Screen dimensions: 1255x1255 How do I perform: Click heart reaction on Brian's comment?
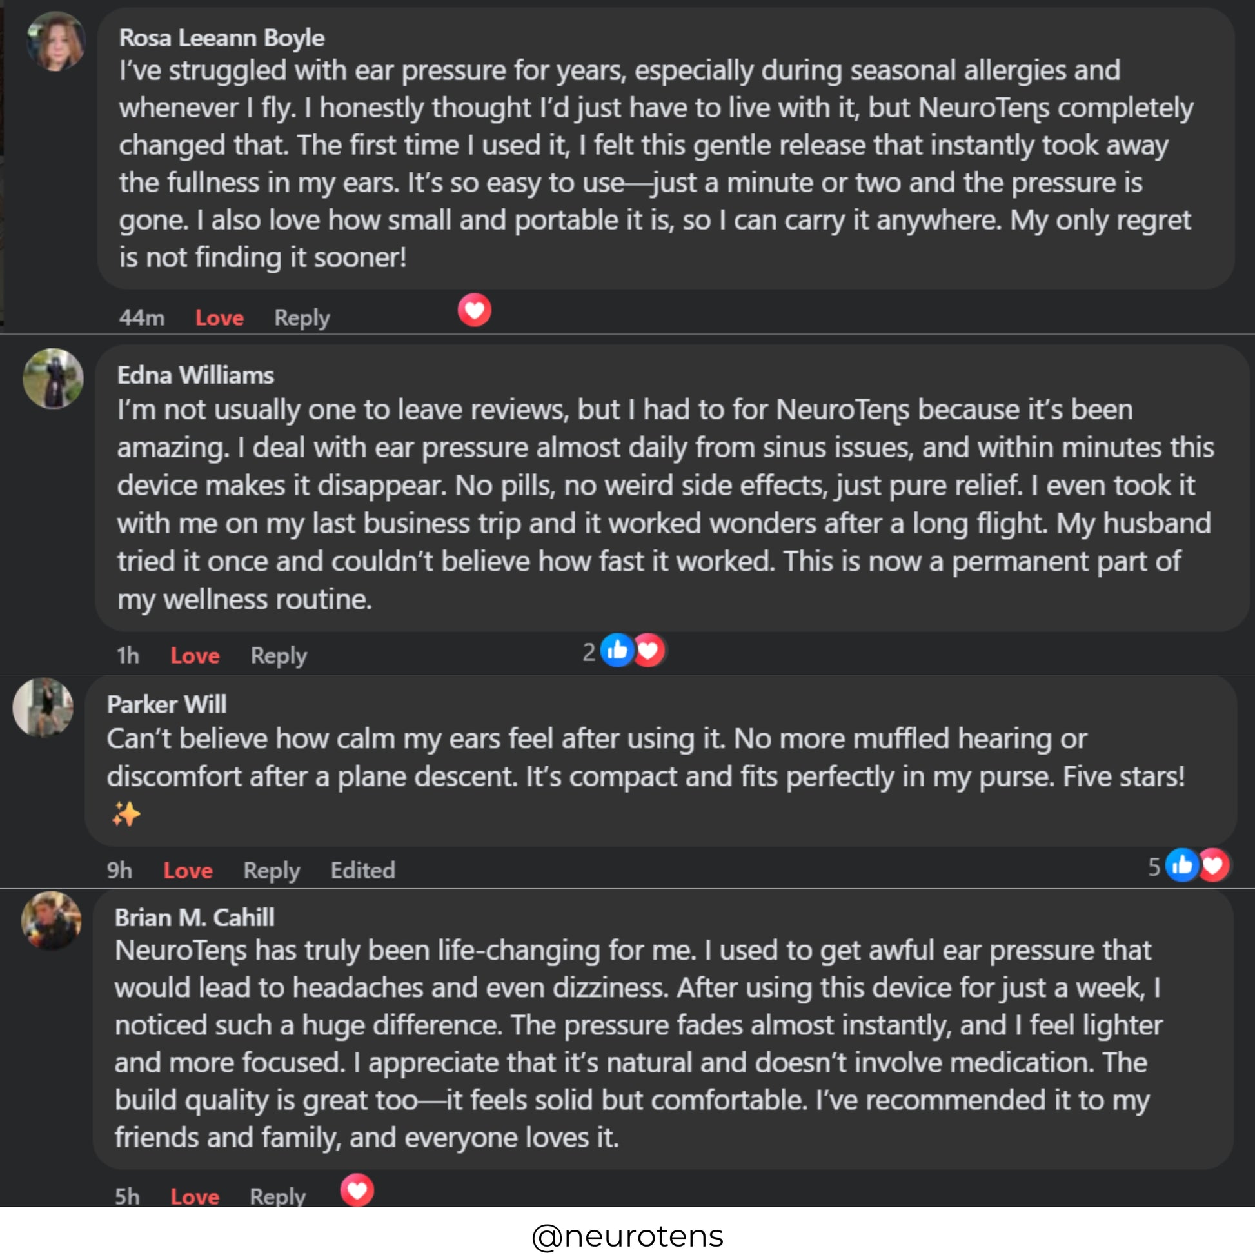357,1191
